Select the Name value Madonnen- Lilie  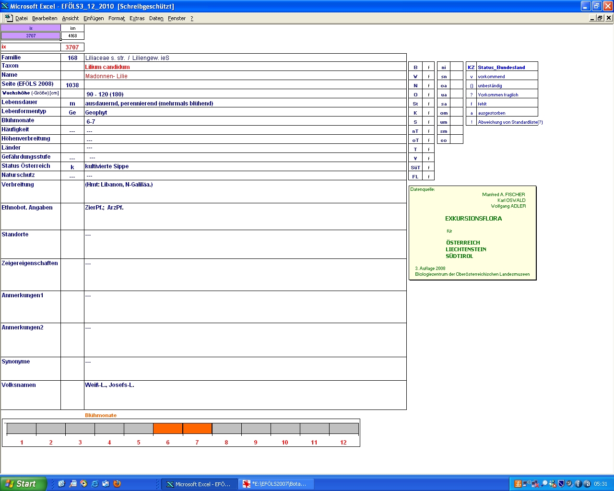tap(106, 76)
